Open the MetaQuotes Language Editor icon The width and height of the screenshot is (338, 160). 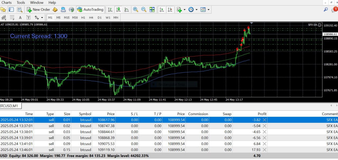tap(55, 9)
